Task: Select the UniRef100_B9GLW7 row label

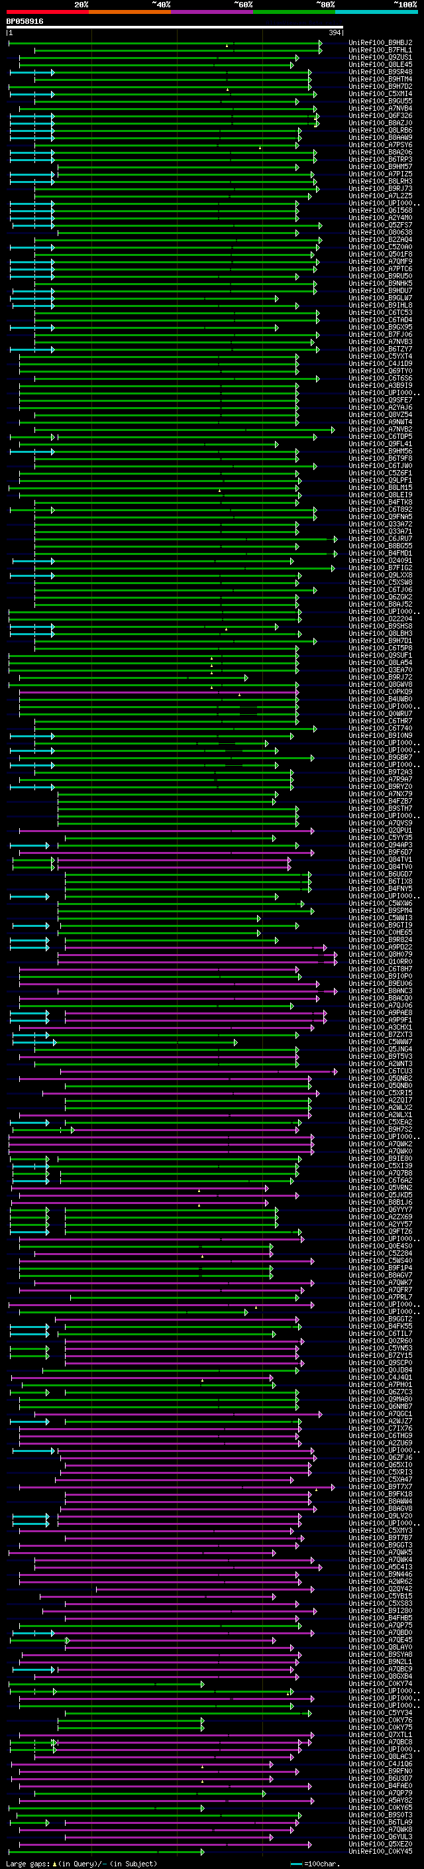Action: click(380, 298)
